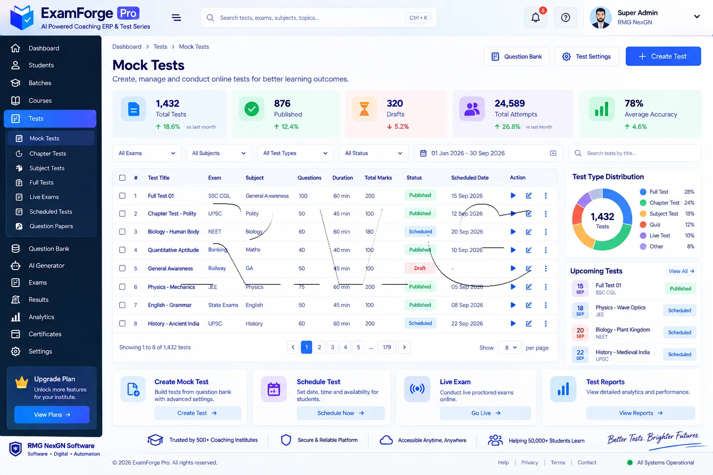Screen dimensions: 713x475
Task: Click View Plans in Upgrade Plan card
Action: 52,415
